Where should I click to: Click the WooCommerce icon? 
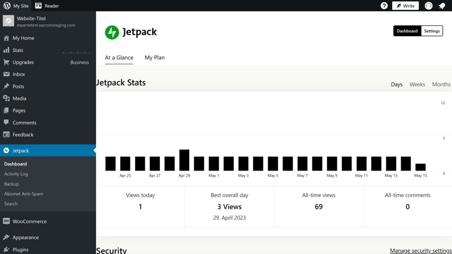click(6, 221)
